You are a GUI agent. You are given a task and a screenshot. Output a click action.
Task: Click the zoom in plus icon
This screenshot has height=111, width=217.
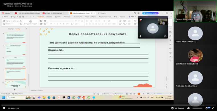[x=171, y=94]
